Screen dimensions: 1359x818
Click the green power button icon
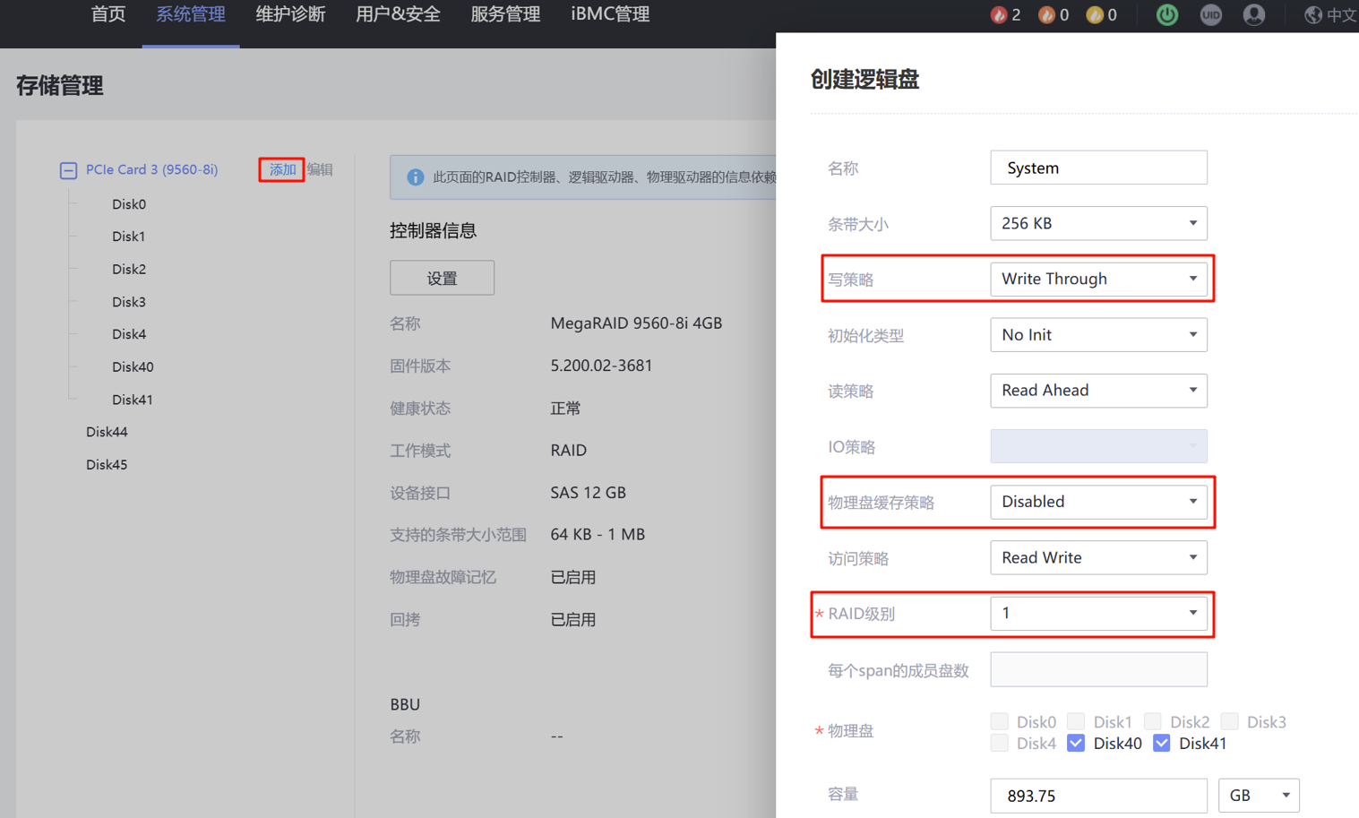[1166, 14]
